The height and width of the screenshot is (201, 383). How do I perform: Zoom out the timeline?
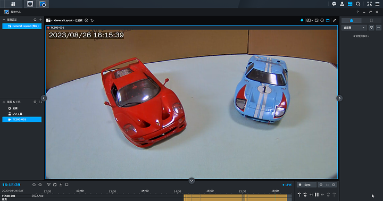34,185
